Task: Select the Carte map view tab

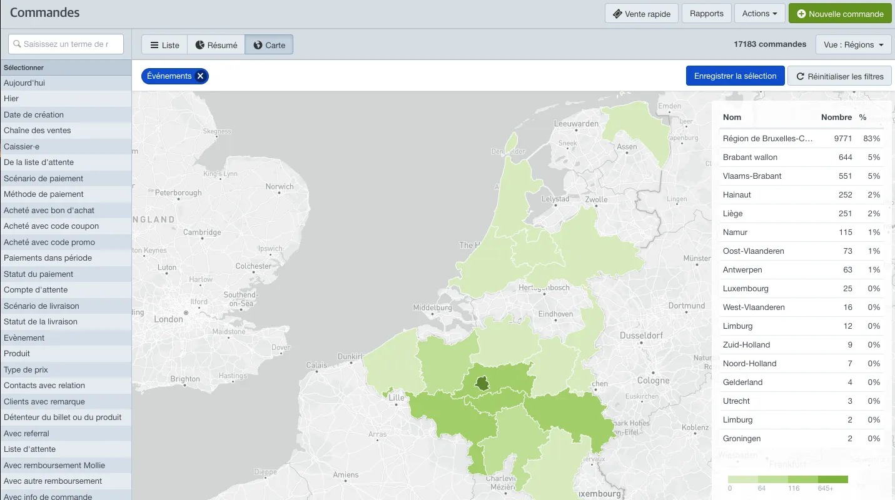Action: coord(269,45)
